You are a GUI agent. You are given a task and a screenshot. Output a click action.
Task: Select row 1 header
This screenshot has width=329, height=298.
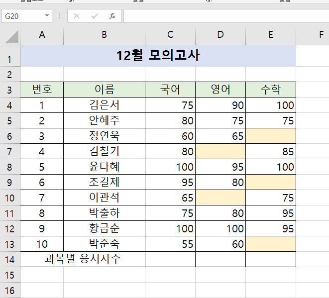[x=10, y=56]
